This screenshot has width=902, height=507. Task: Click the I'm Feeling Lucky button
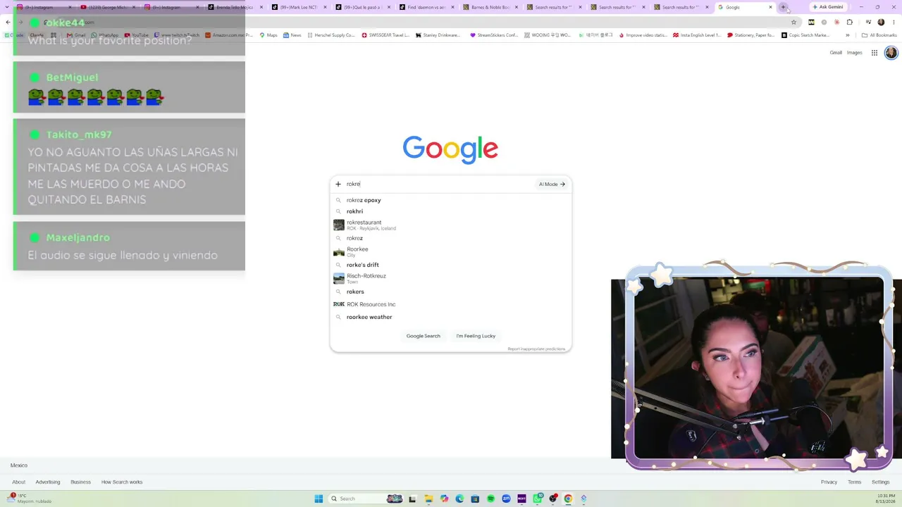[476, 336]
